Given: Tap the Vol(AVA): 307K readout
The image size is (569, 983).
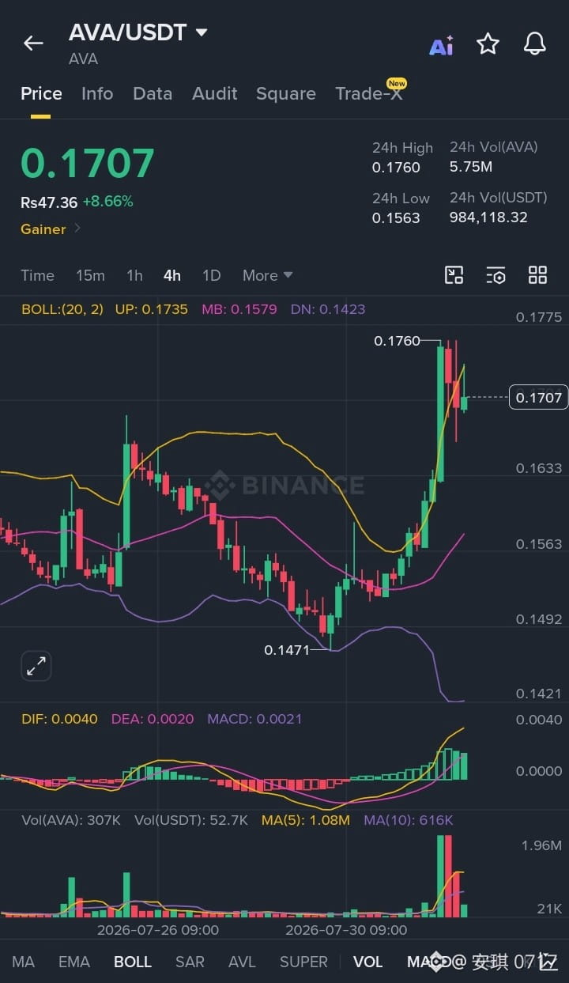Looking at the screenshot, I should click(x=71, y=820).
